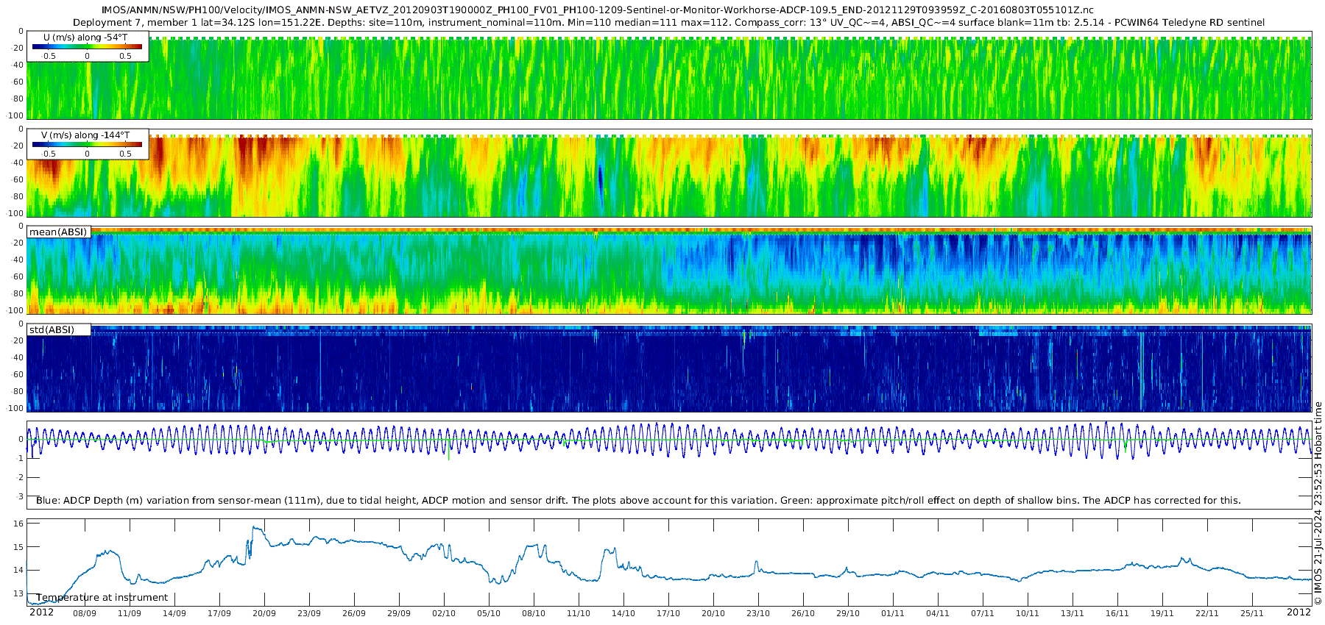Click the '08/09' date tick label

(x=85, y=613)
